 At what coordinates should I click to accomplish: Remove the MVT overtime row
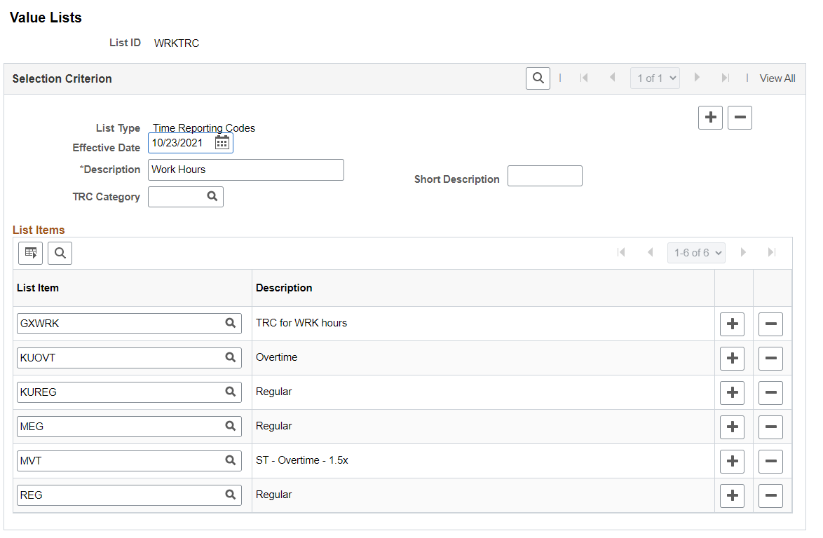[770, 462]
